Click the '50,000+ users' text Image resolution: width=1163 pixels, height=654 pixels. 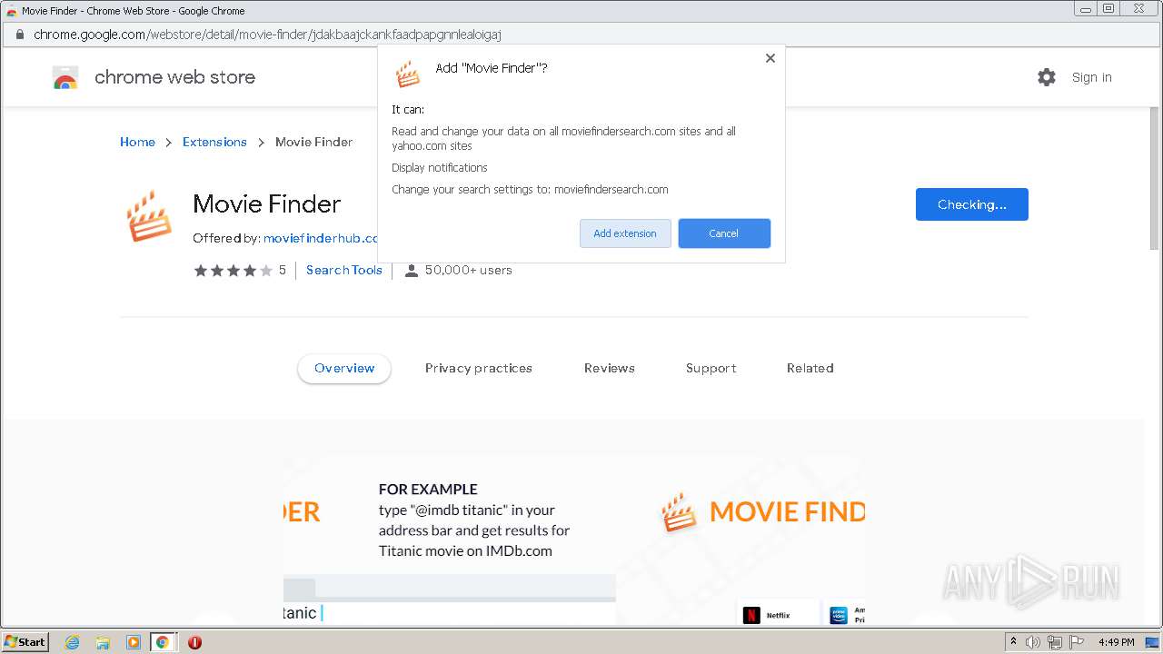click(468, 270)
